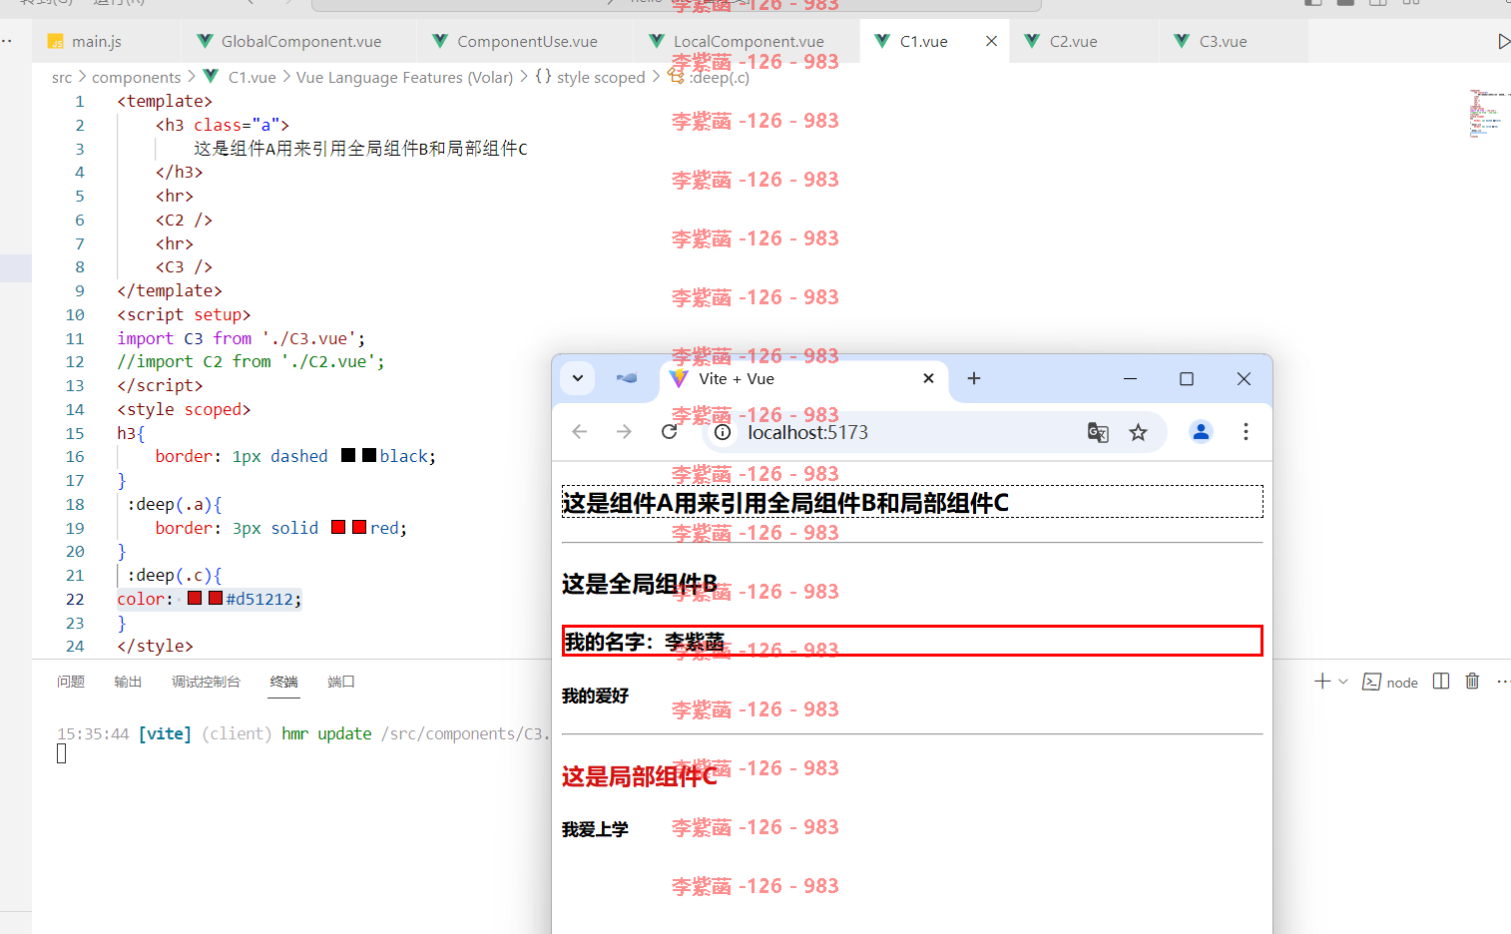Click '我爱上学' text in the page
This screenshot has height=934, width=1511.
(x=595, y=829)
